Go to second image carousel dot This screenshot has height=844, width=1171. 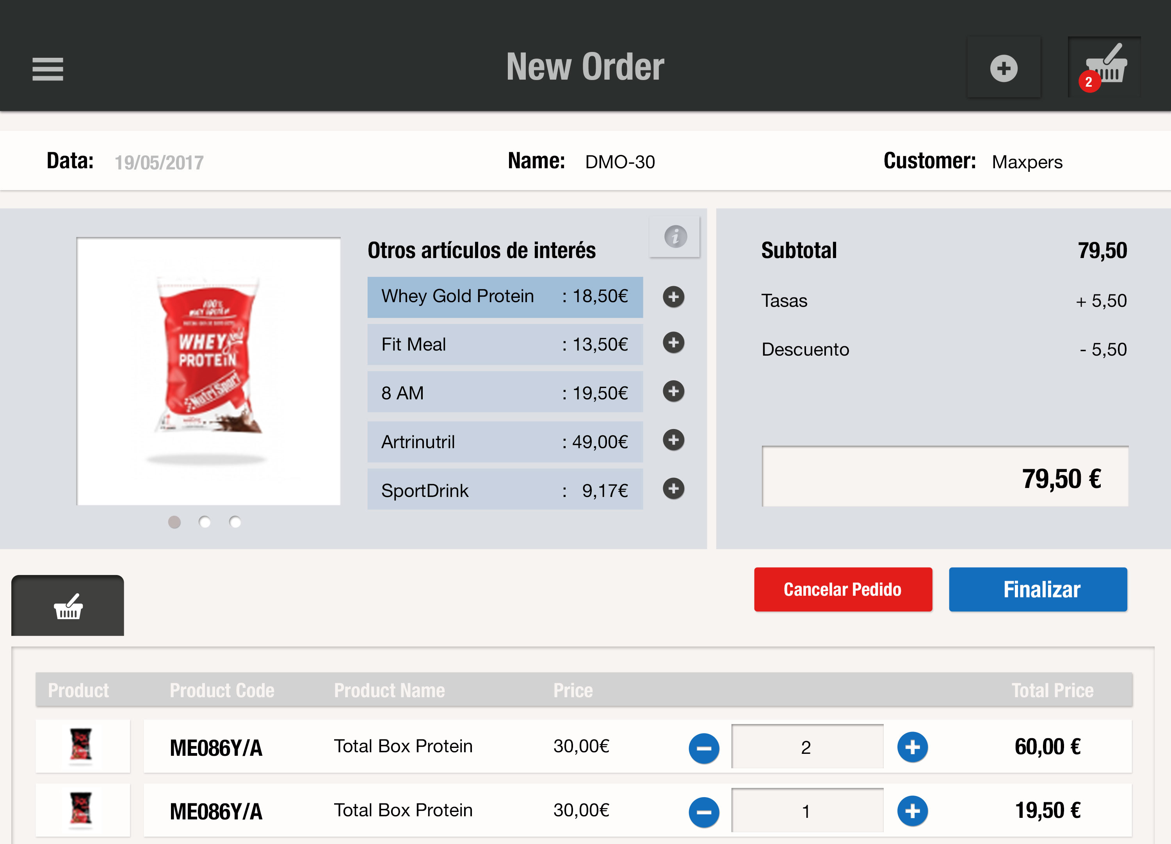point(205,522)
